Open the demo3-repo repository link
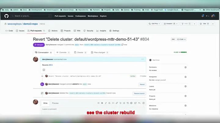Viewport: 220px width, 123px height. point(31,24)
